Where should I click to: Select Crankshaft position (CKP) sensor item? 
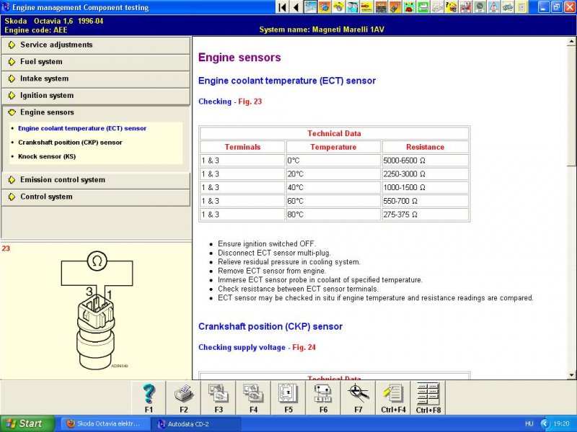70,142
